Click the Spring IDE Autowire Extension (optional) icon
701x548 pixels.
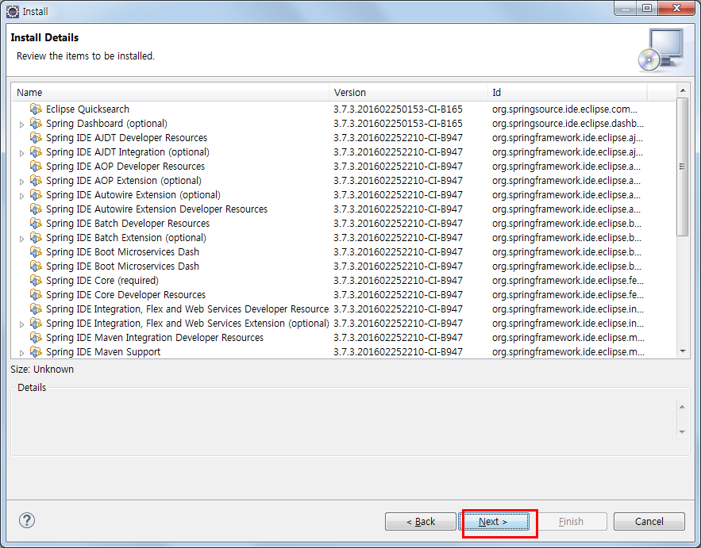click(x=36, y=195)
